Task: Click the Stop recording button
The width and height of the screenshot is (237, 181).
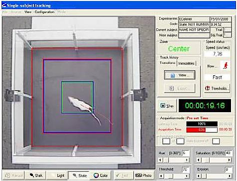Action: [x=167, y=106]
